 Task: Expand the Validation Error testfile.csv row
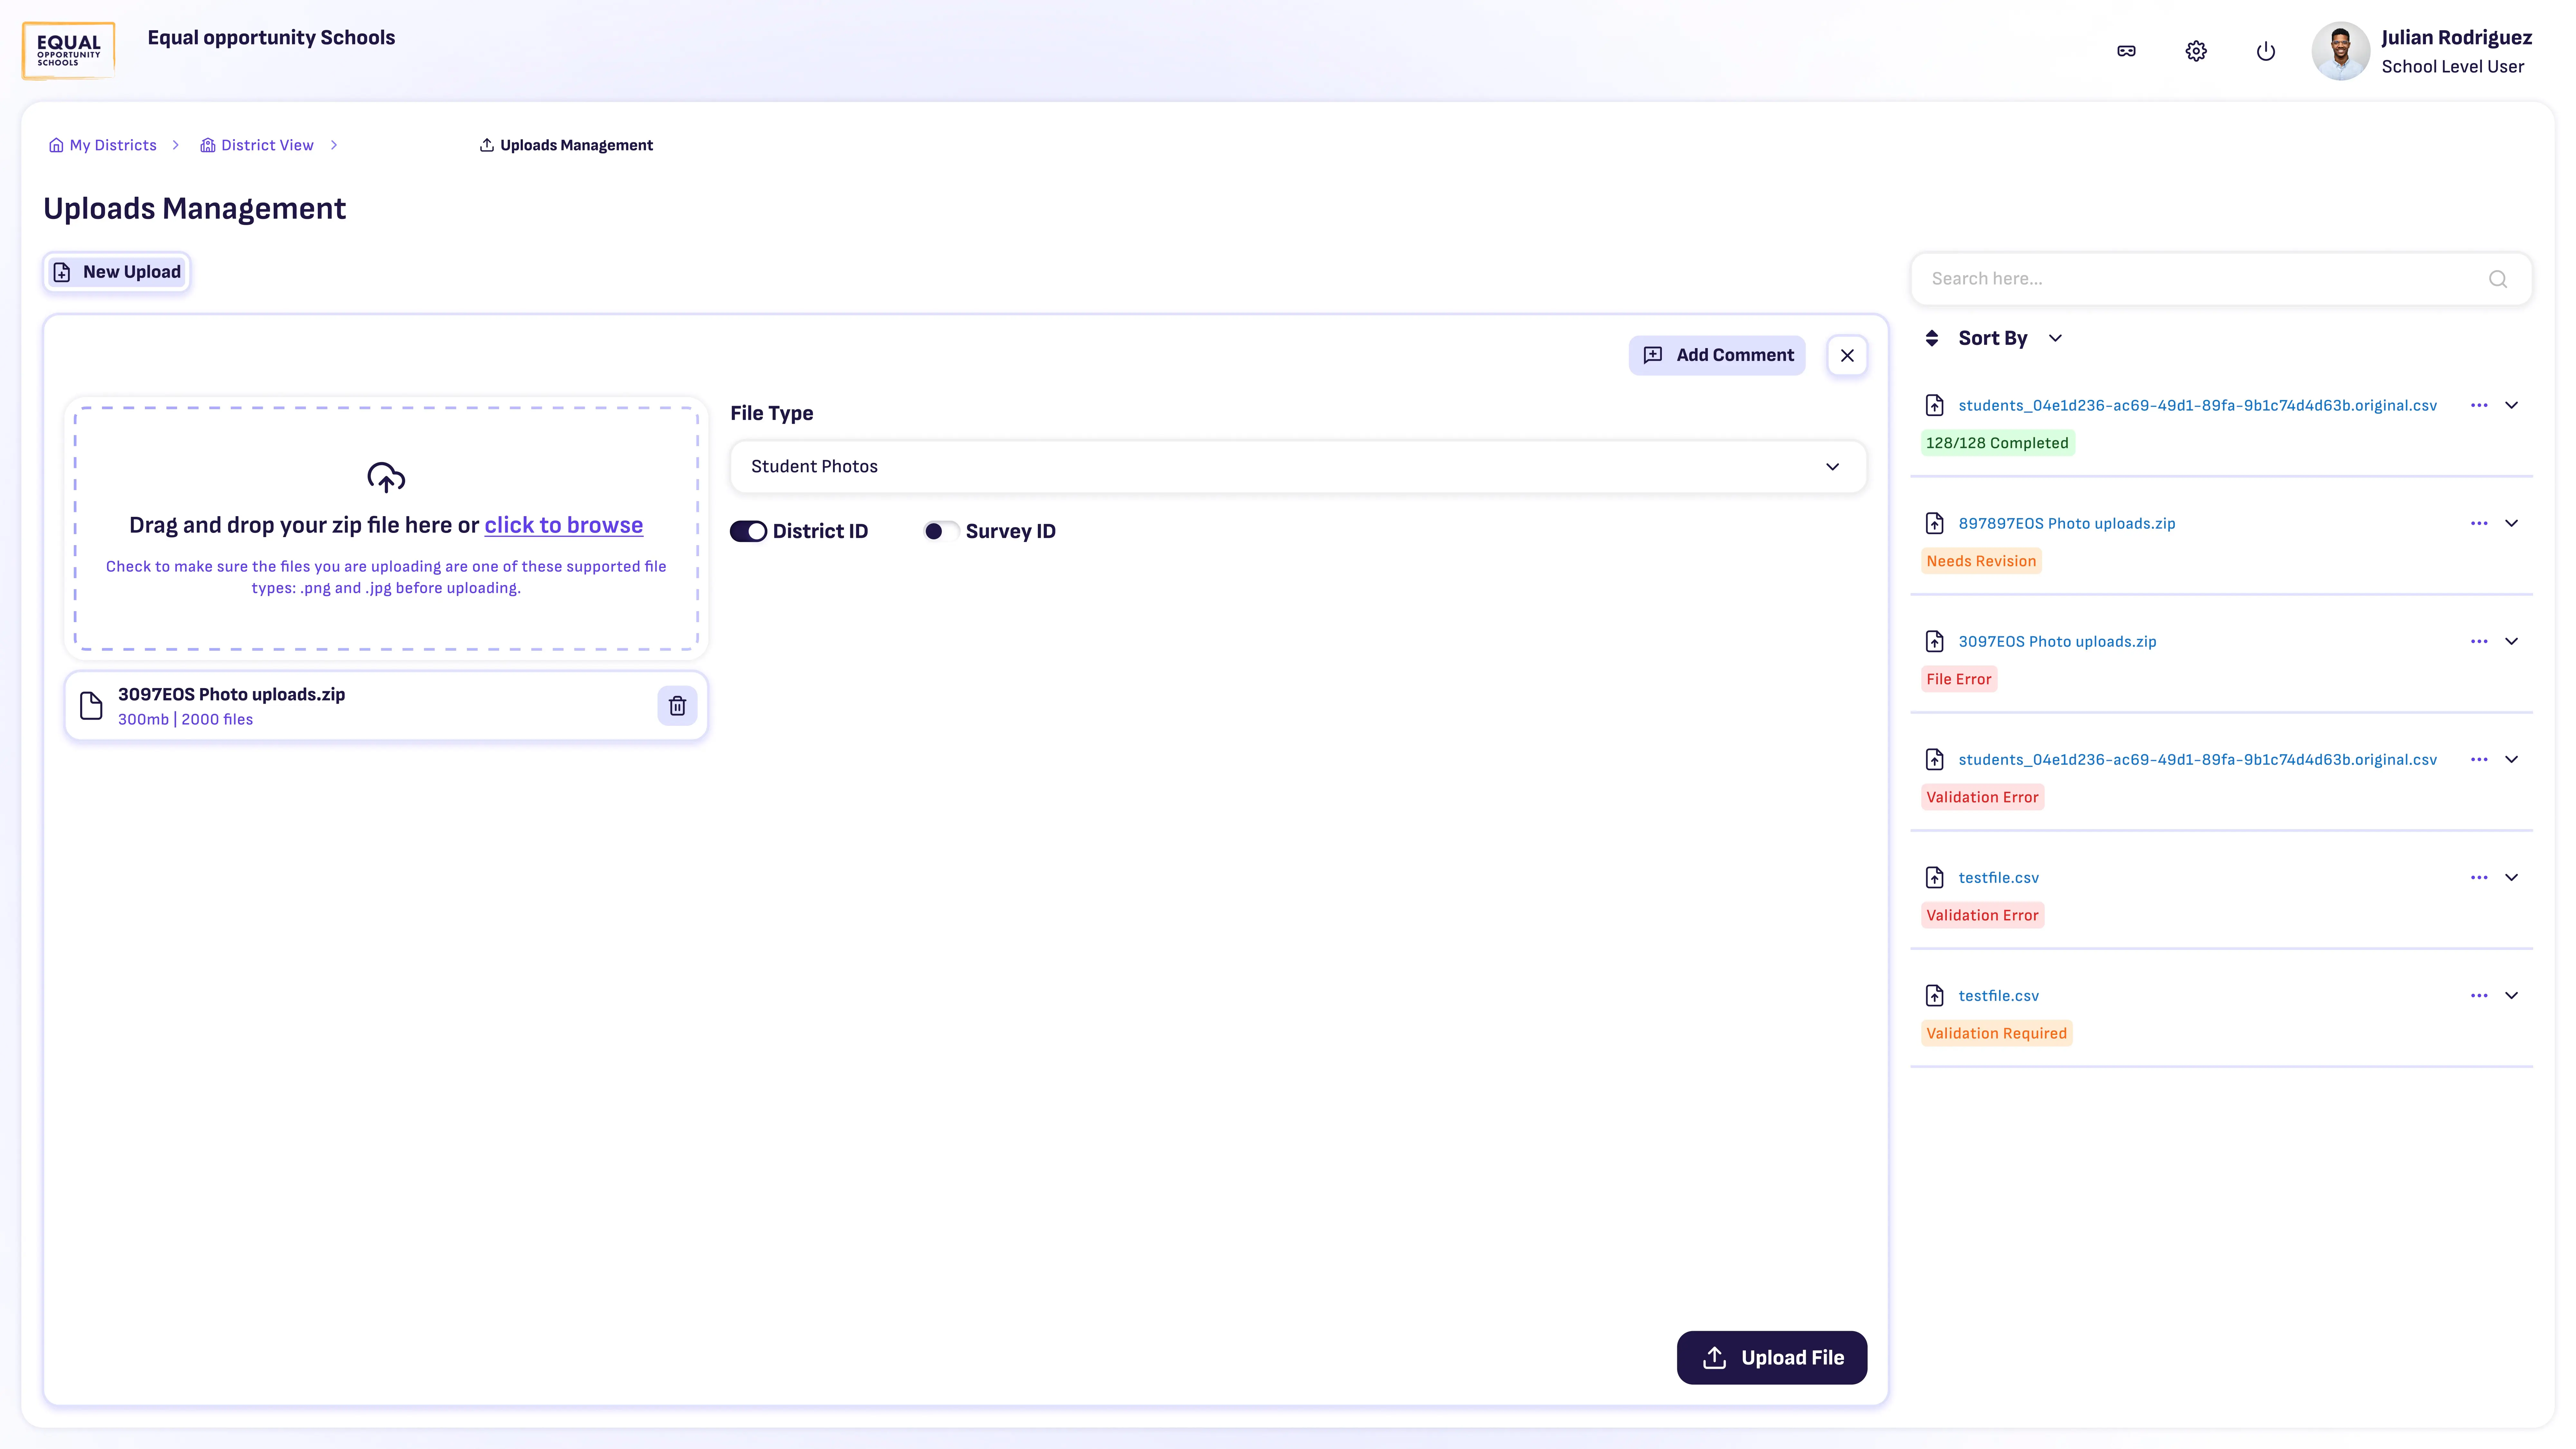(x=2511, y=877)
